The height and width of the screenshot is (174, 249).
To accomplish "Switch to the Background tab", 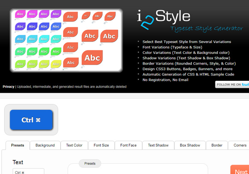I will tap(45, 145).
